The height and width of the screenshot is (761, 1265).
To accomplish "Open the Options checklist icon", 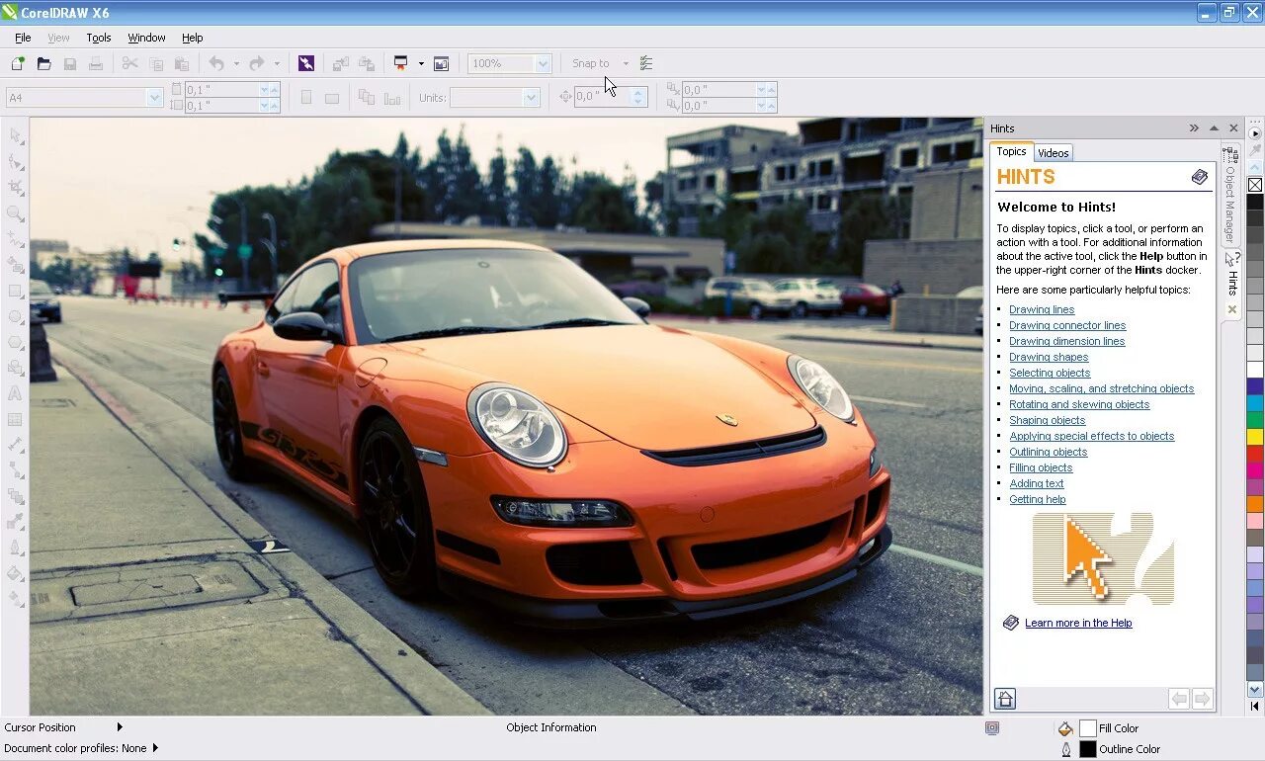I will point(646,63).
